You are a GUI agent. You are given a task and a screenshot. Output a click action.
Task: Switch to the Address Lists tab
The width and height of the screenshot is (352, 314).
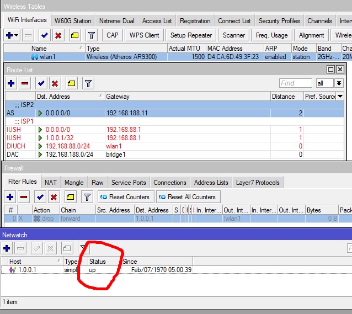pos(211,182)
